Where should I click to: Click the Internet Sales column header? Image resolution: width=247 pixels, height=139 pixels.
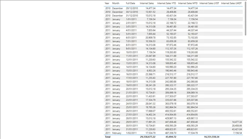pyautogui.click(x=147, y=3)
